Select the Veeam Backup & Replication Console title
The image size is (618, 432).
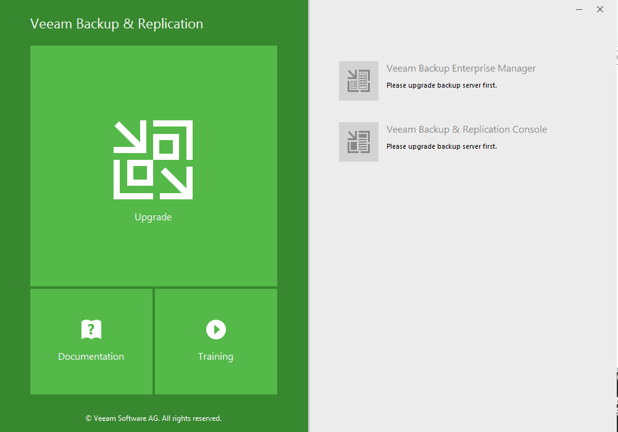467,130
